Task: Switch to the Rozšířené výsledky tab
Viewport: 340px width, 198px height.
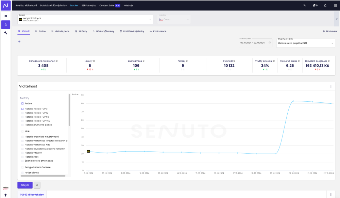Action: [132, 31]
